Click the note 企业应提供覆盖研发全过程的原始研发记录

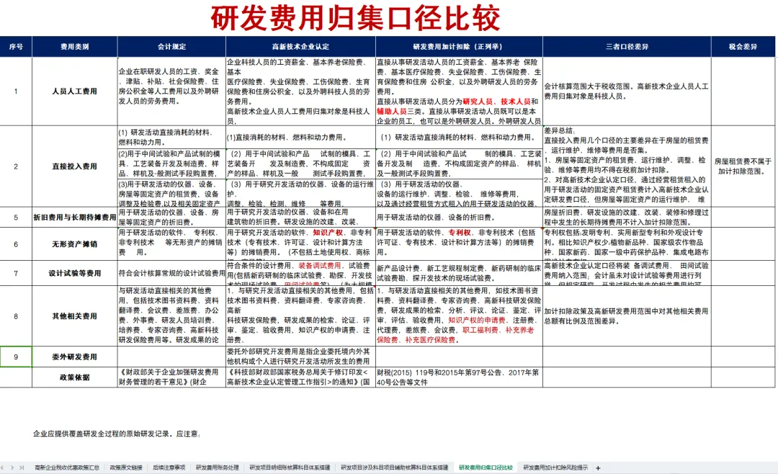pos(116,434)
